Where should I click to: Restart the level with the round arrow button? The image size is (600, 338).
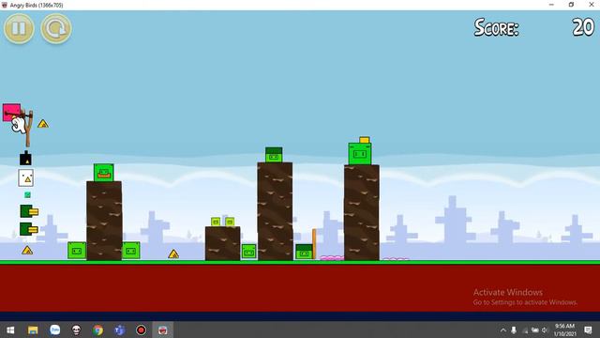pos(56,28)
